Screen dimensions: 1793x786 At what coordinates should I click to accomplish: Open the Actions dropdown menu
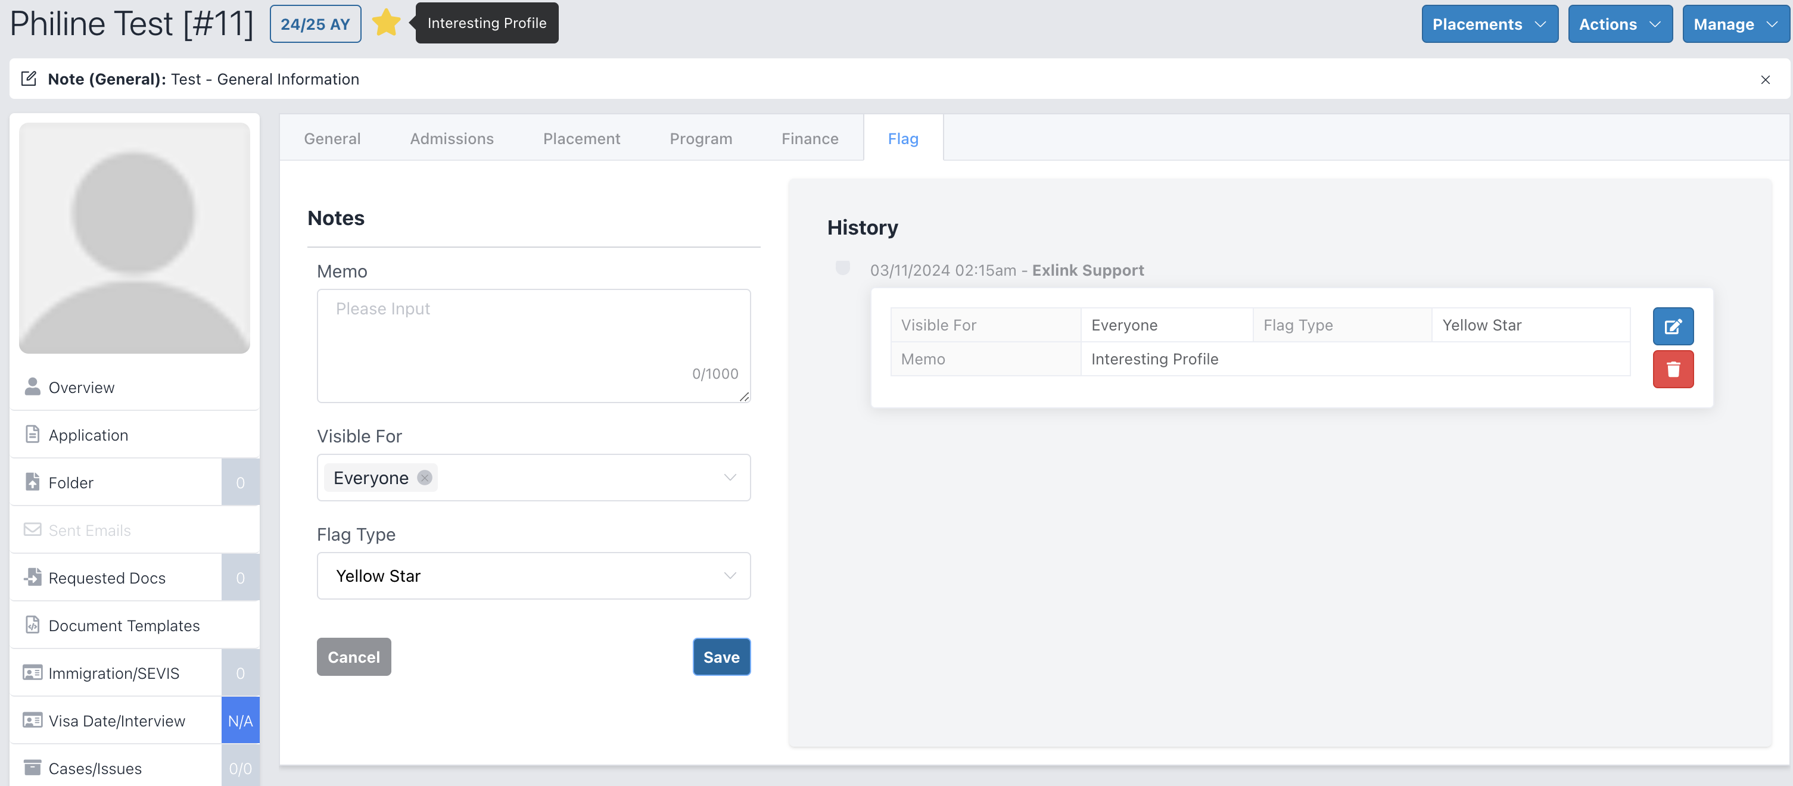click(x=1620, y=24)
